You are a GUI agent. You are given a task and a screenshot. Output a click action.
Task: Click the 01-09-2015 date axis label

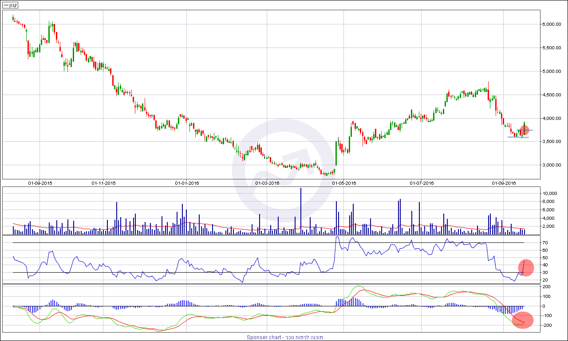[x=39, y=183]
